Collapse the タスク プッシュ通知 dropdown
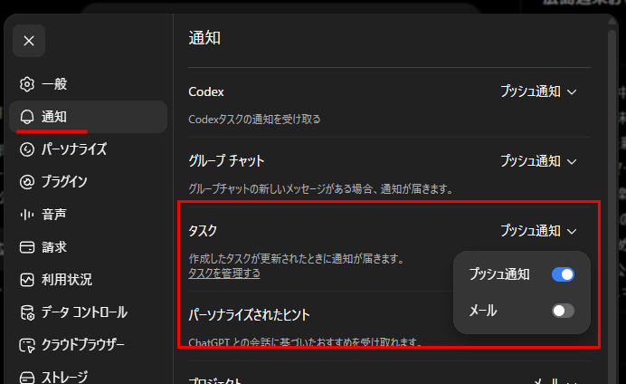Image resolution: width=626 pixels, height=384 pixels. click(x=538, y=231)
